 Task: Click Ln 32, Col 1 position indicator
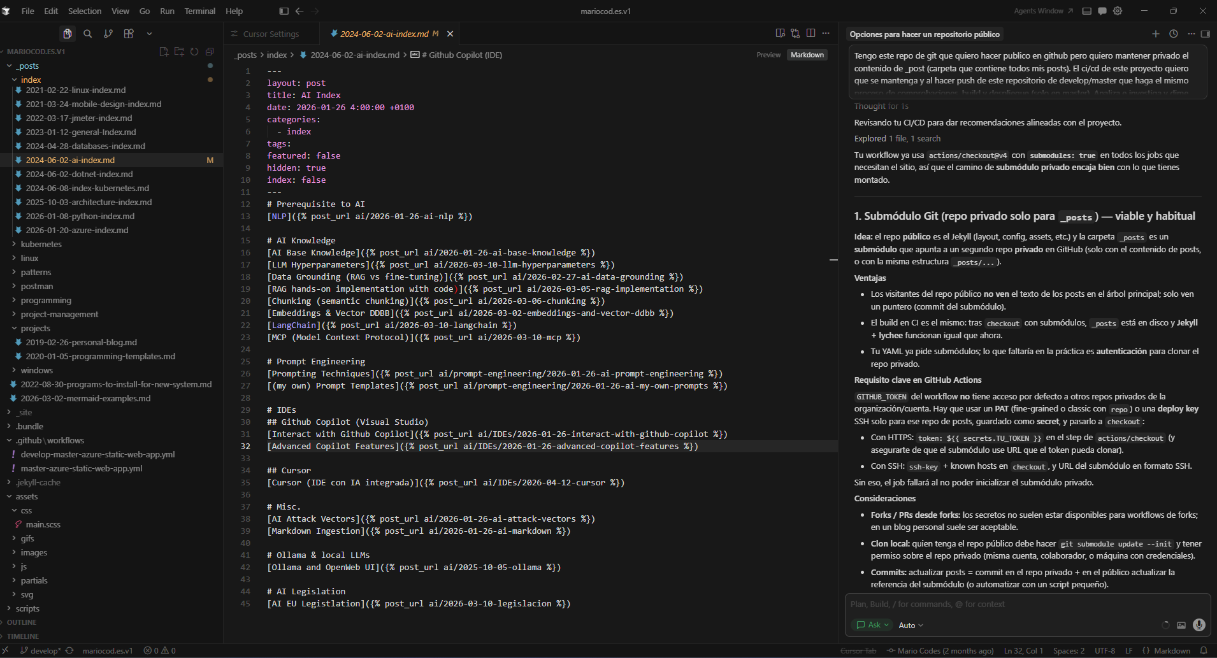[x=1023, y=651]
